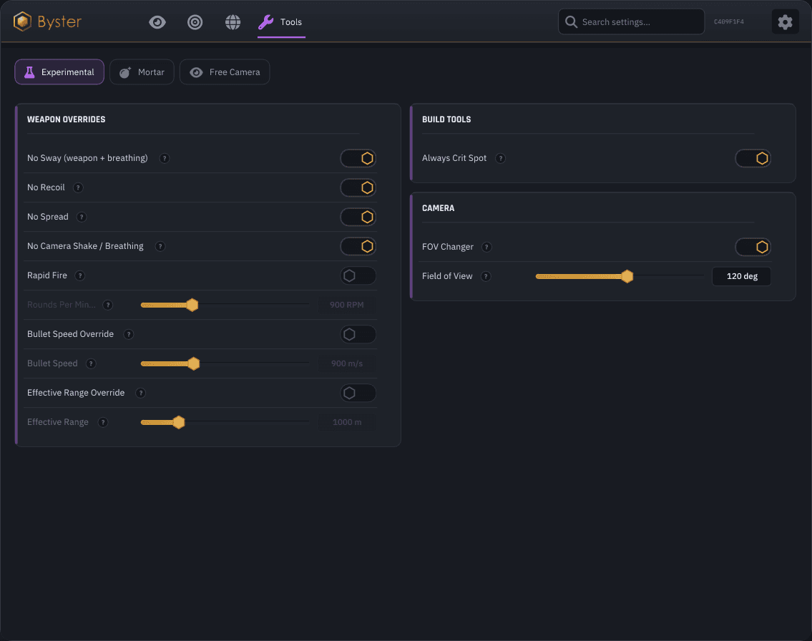Enable Bullet Speed Override

click(x=358, y=335)
